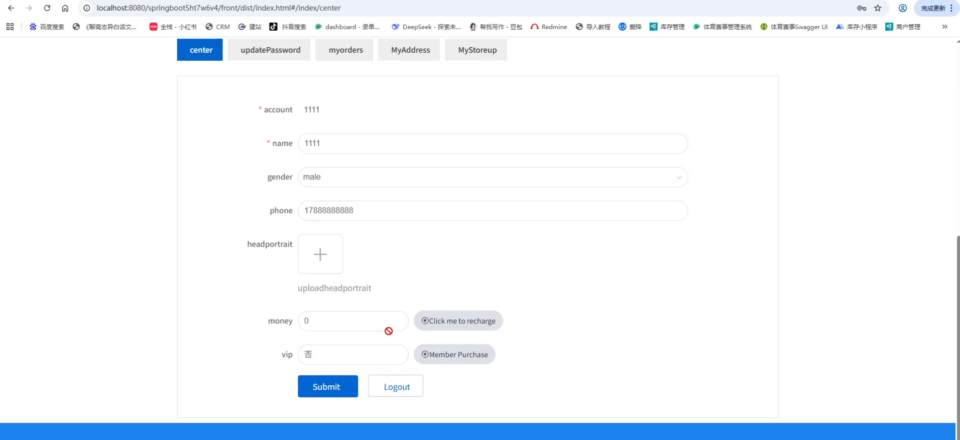Image resolution: width=960 pixels, height=440 pixels.
Task: Click the address bar URL
Action: coord(218,8)
